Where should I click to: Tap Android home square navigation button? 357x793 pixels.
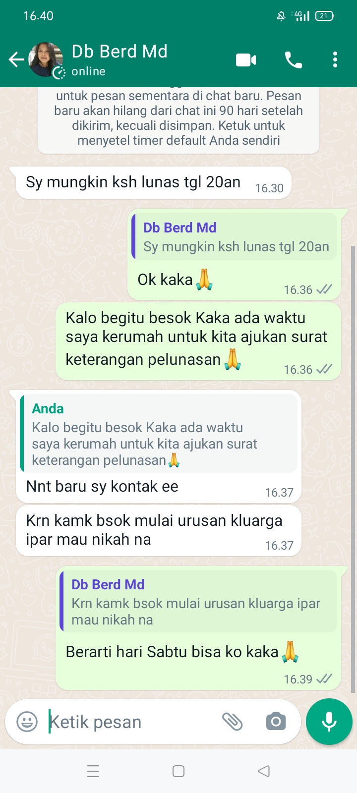point(178,771)
